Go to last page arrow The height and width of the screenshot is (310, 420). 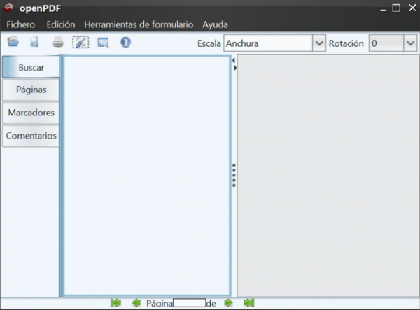249,303
